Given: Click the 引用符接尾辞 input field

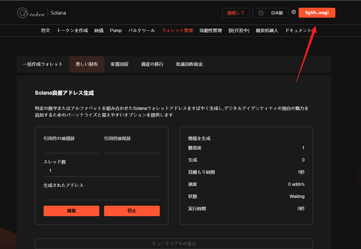Looking at the screenshot, I should (x=132, y=148).
